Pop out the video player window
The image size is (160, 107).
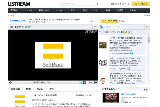95,27
